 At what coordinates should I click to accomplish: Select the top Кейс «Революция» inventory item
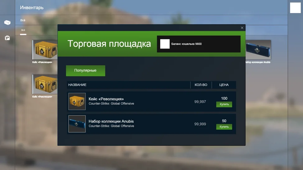pos(45,50)
